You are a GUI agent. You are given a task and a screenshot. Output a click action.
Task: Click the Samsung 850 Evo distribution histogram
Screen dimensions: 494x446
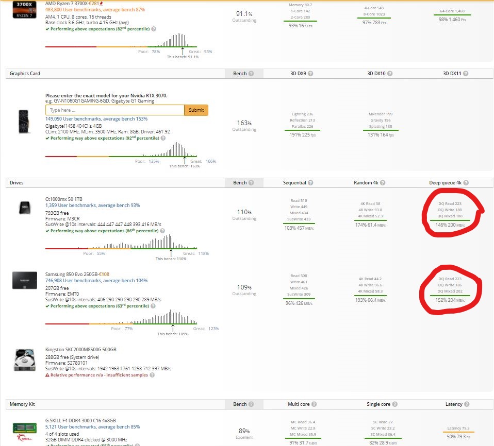(121, 317)
